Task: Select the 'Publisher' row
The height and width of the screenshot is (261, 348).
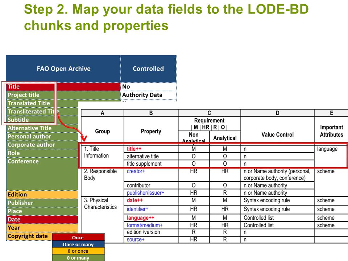Action: coord(42,203)
